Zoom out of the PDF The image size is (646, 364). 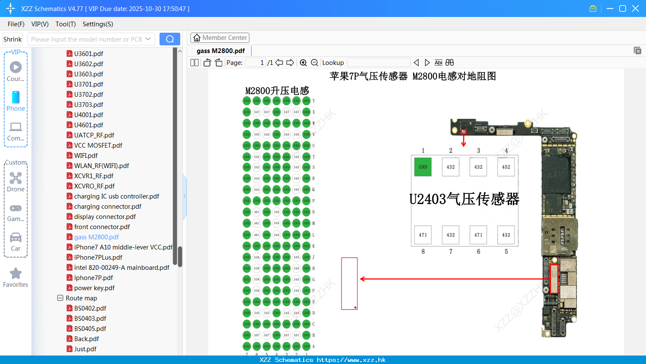point(314,62)
